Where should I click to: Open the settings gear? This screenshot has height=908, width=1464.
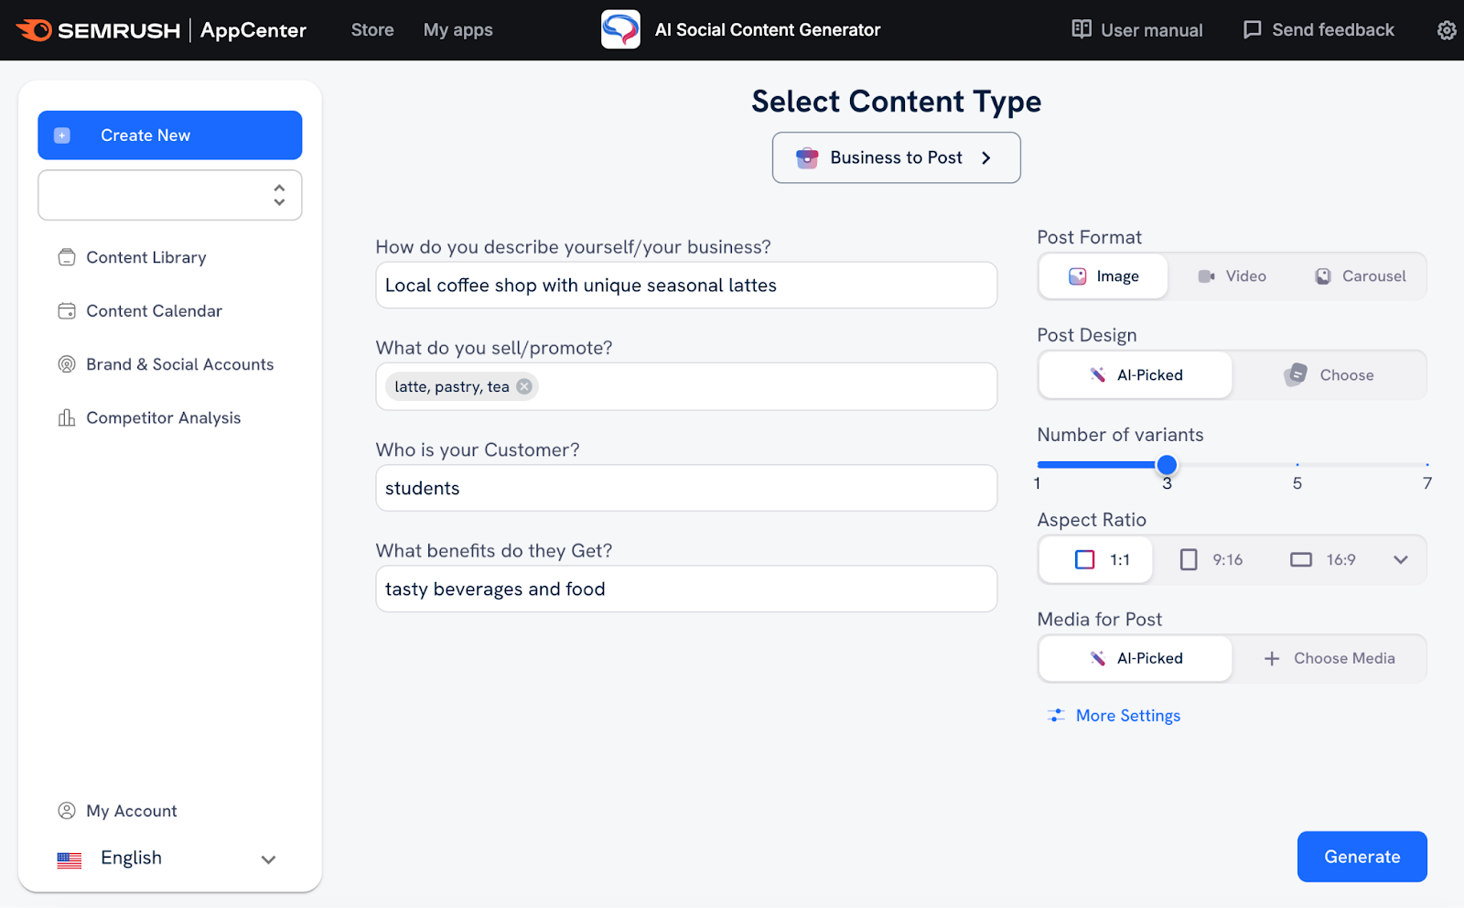[1446, 29]
